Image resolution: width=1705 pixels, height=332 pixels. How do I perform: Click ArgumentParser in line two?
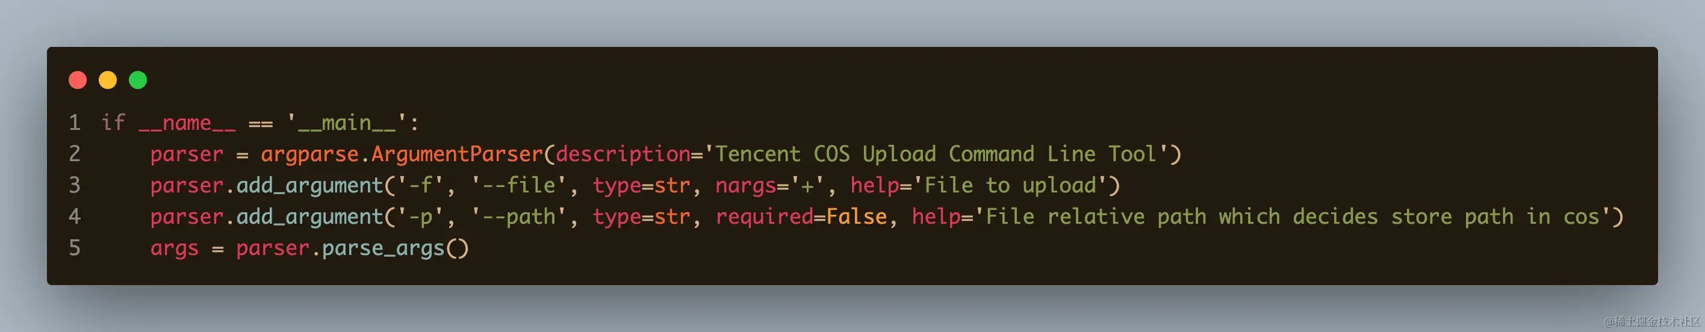tap(457, 153)
